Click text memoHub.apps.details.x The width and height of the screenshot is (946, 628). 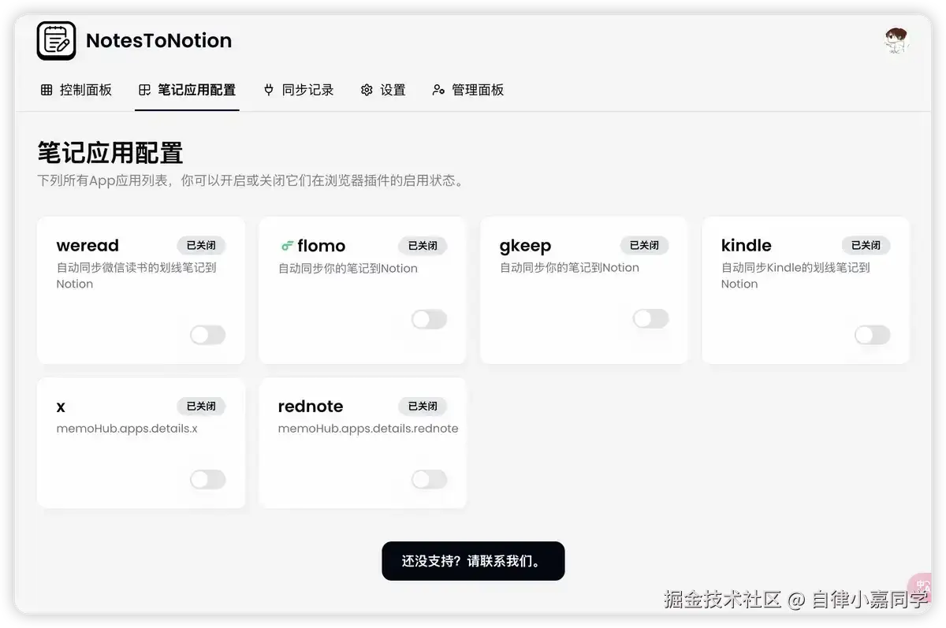pyautogui.click(x=127, y=429)
